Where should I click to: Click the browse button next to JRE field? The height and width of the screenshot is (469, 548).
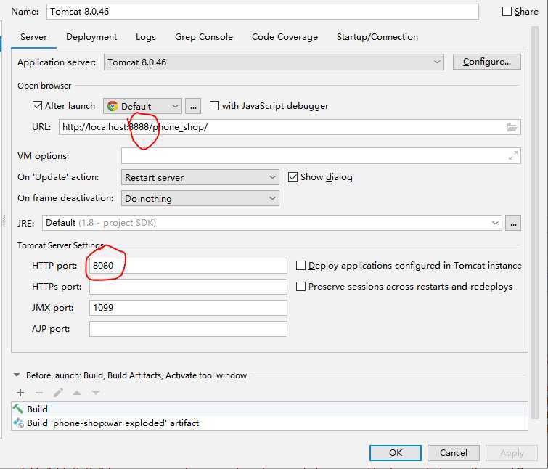(513, 223)
